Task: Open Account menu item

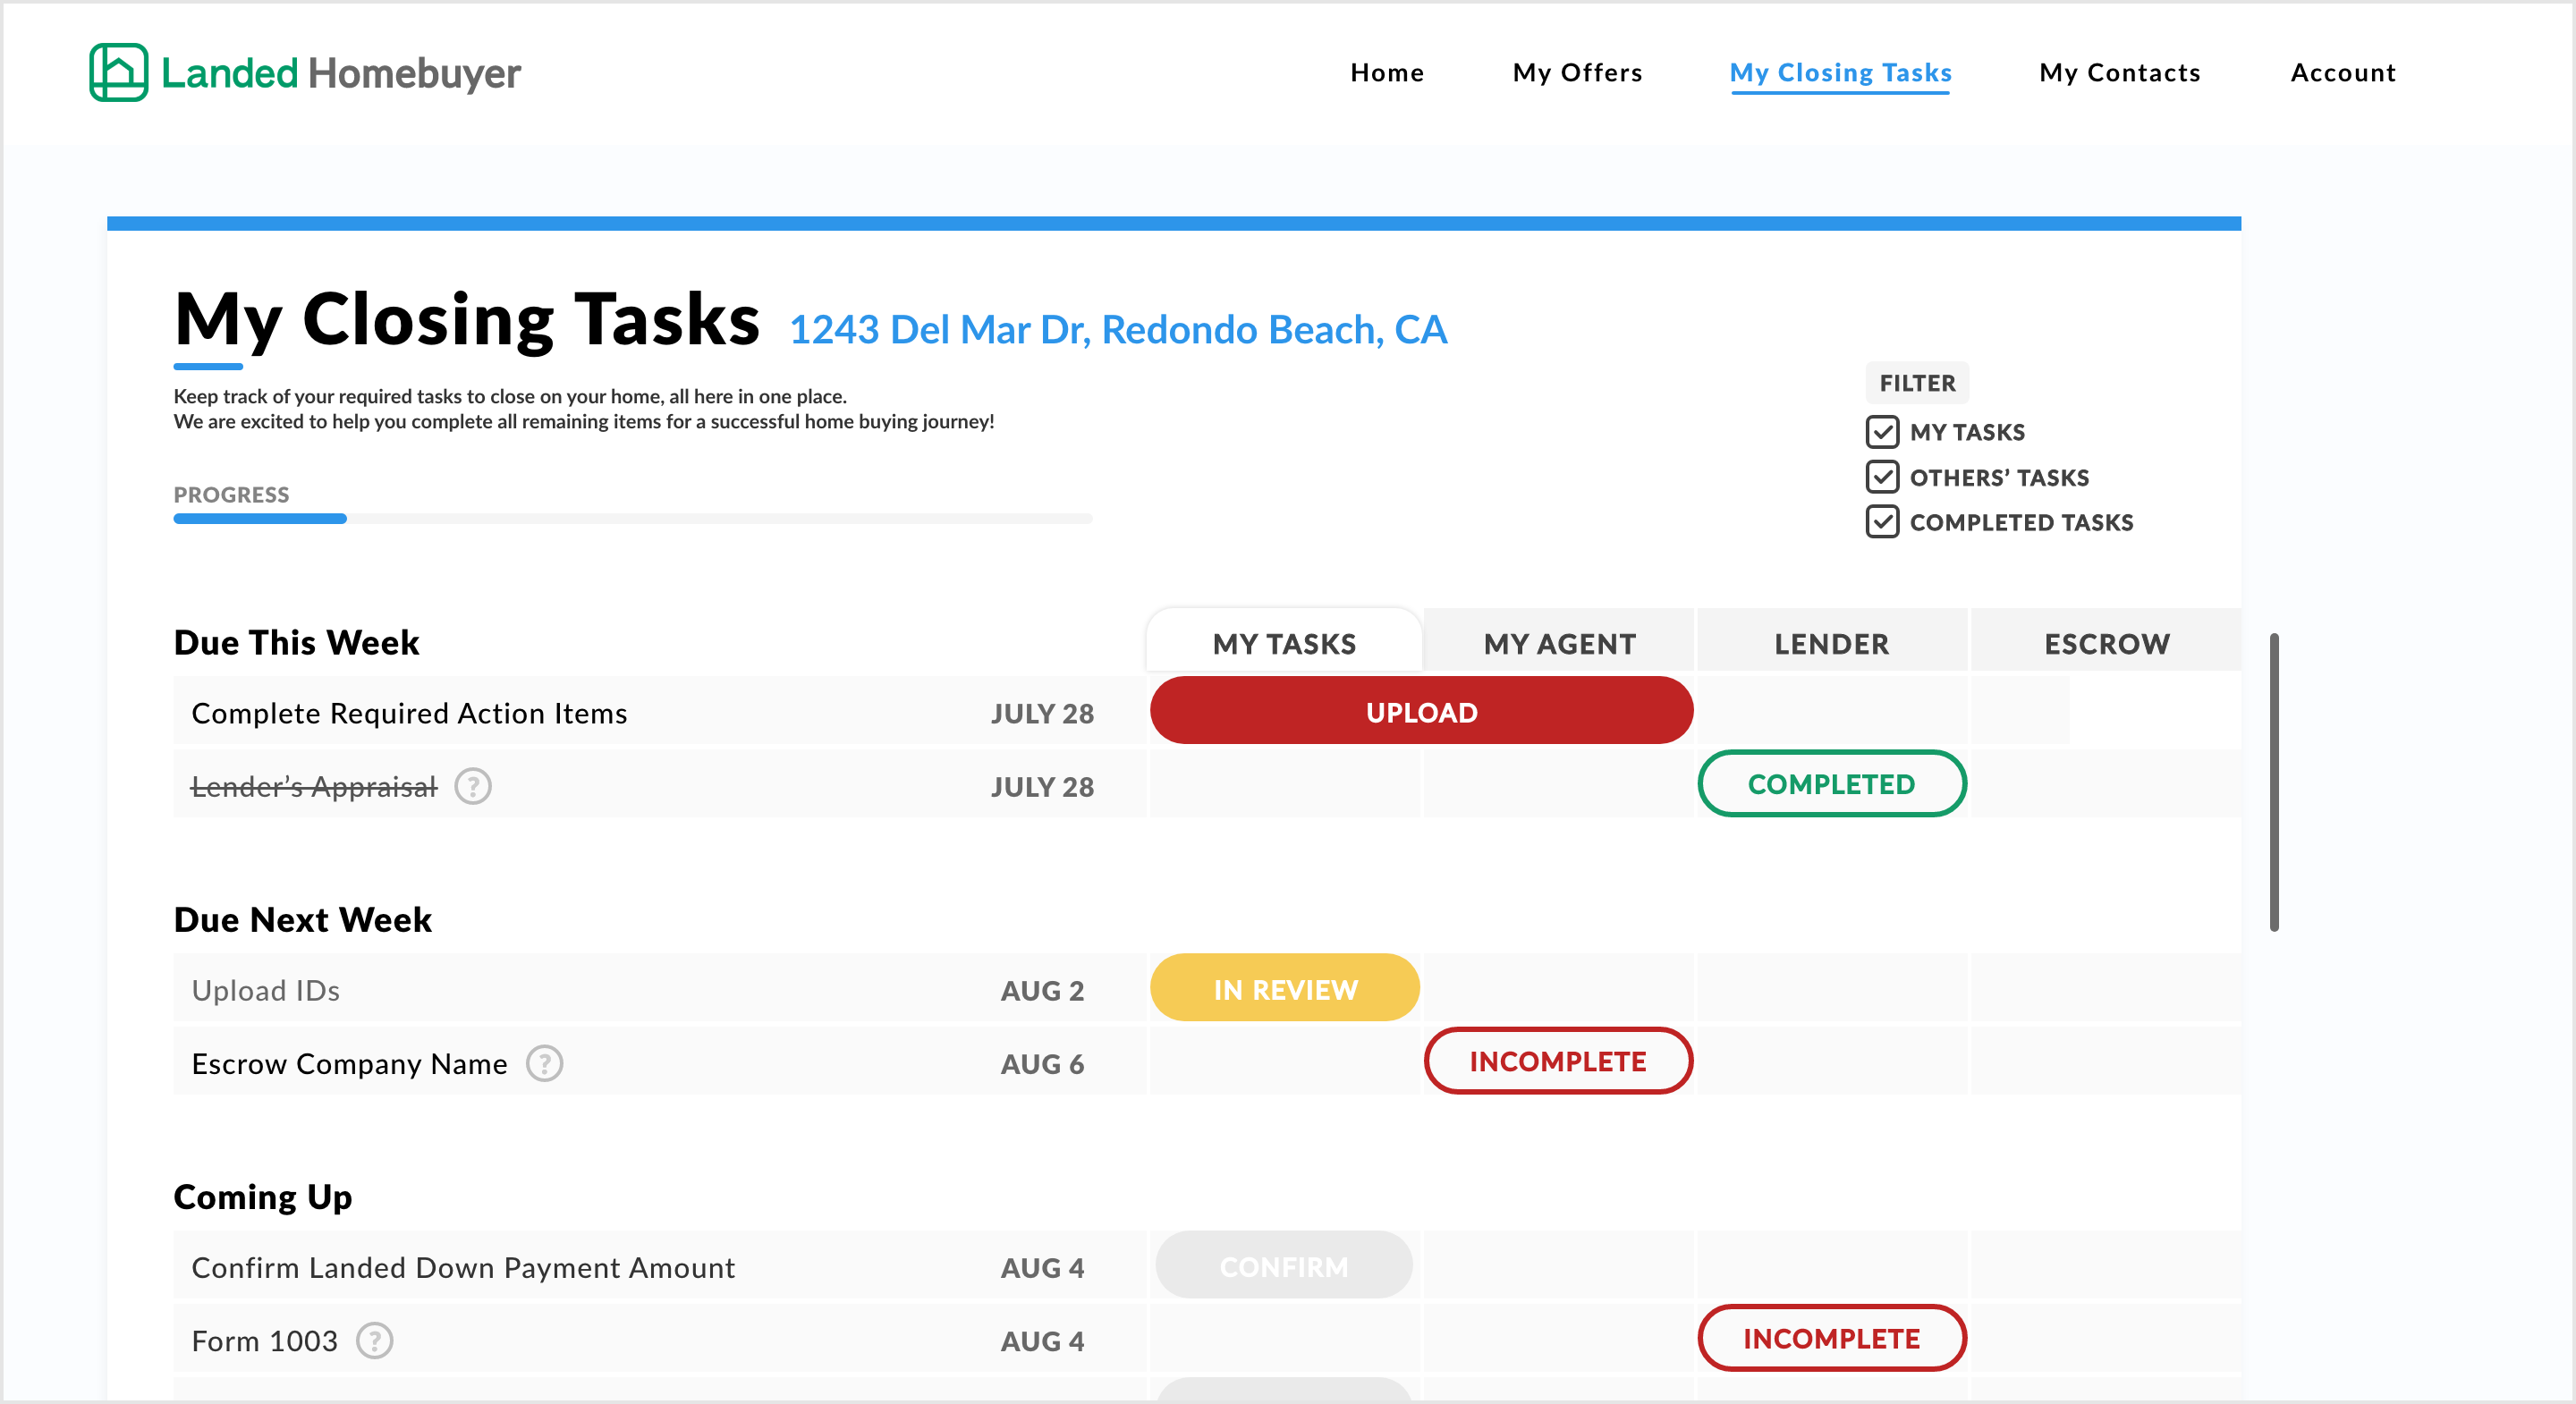Action: (2343, 73)
